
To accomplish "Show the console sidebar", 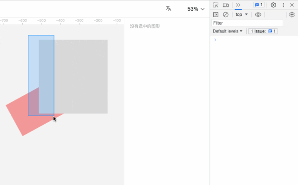I will pos(216,14).
